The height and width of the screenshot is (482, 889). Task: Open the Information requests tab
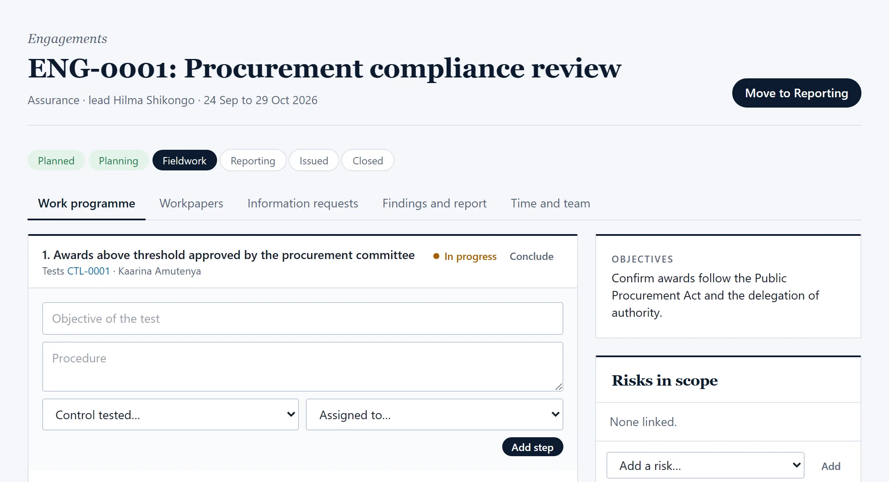point(303,203)
